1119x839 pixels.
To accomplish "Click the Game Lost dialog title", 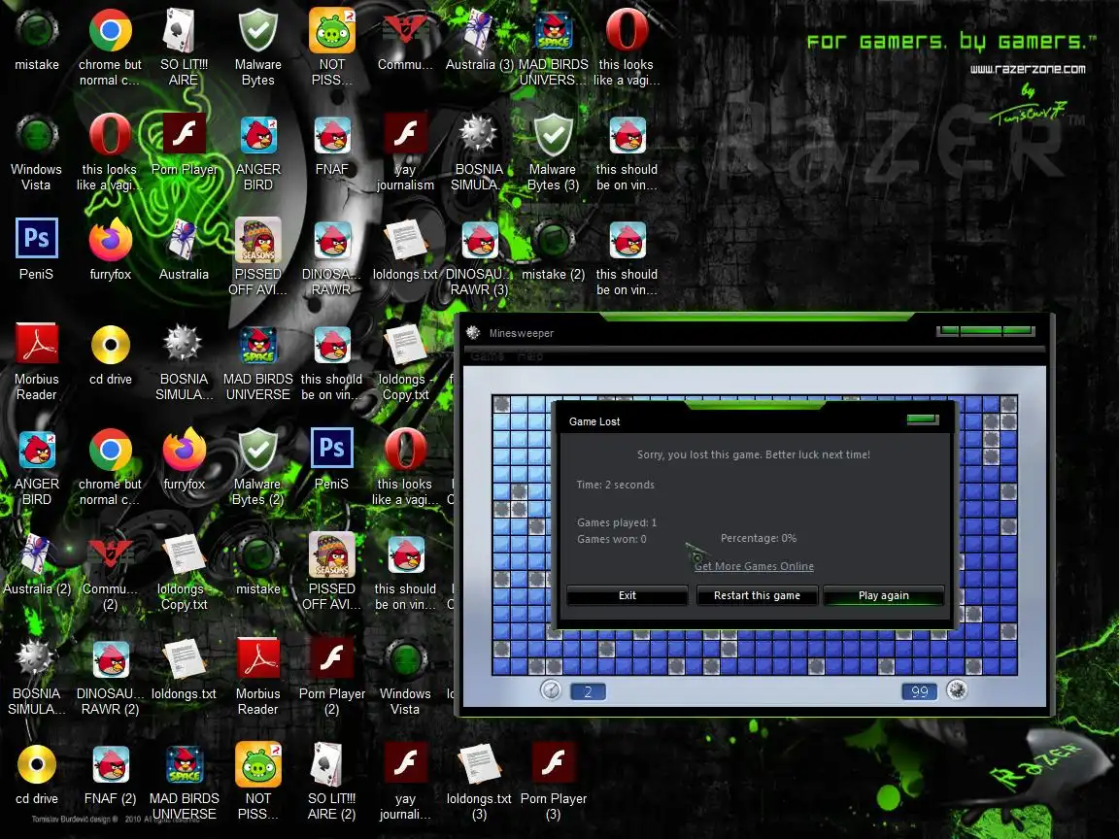I will coord(594,421).
